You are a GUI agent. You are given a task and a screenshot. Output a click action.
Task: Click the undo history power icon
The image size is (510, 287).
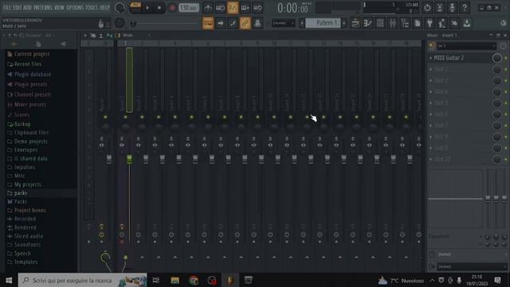tap(427, 7)
